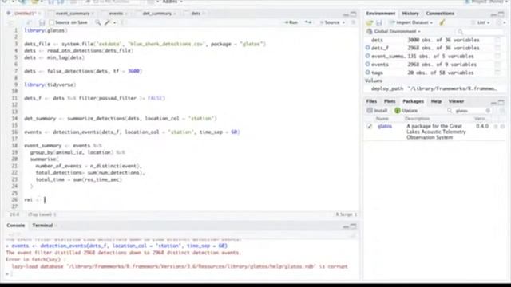This screenshot has width=511, height=287.
Task: Open the Top Level scope dropdown in the status bar
Action: point(42,214)
